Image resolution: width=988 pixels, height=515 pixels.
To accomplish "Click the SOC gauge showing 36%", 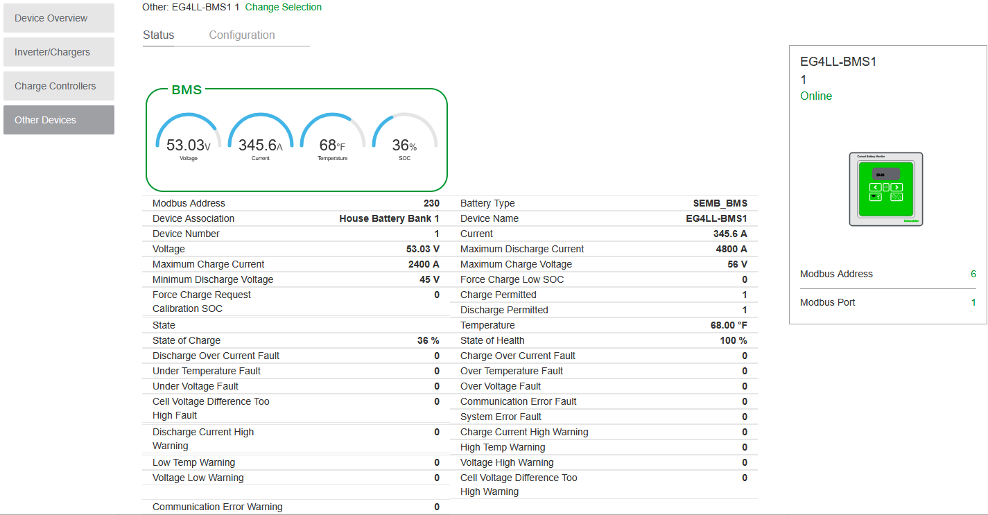I will coord(405,139).
